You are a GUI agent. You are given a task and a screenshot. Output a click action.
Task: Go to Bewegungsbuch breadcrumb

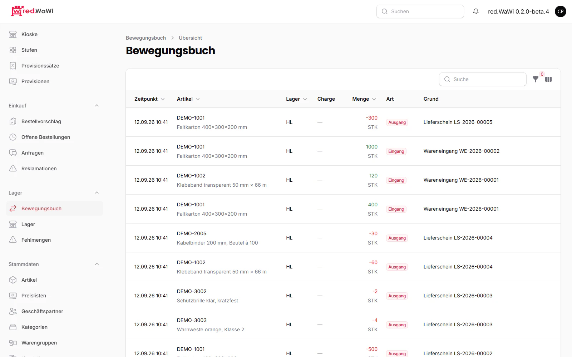(x=146, y=38)
